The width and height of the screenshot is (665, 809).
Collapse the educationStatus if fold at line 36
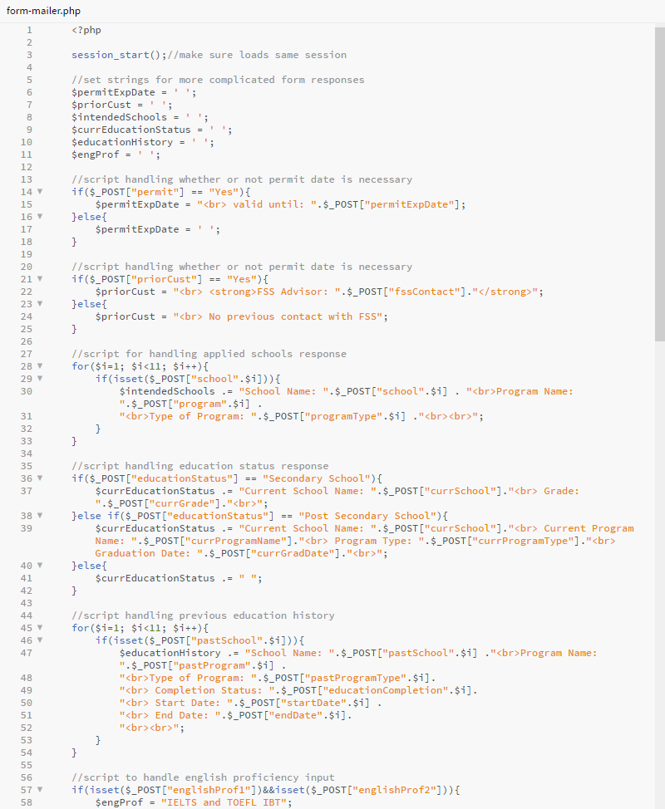pyautogui.click(x=40, y=478)
